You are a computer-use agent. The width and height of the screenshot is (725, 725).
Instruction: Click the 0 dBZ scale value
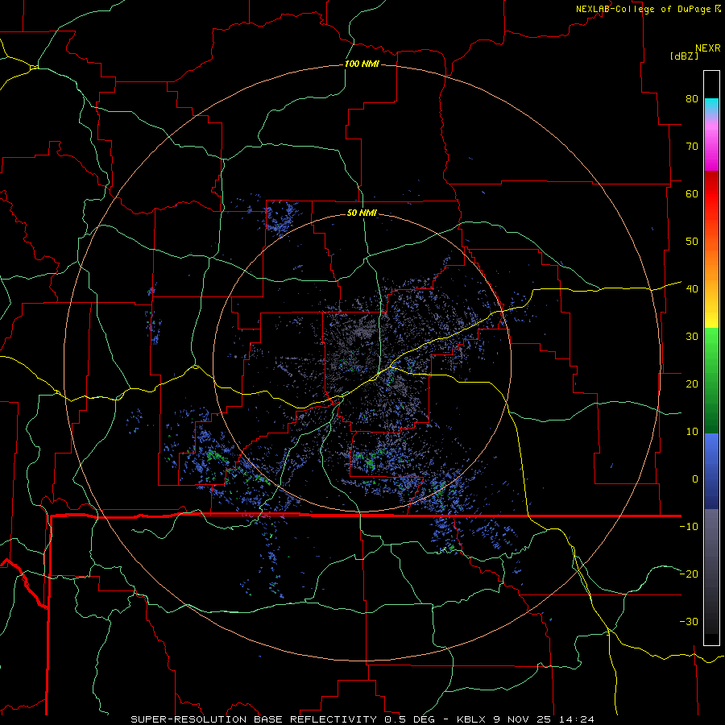point(695,479)
